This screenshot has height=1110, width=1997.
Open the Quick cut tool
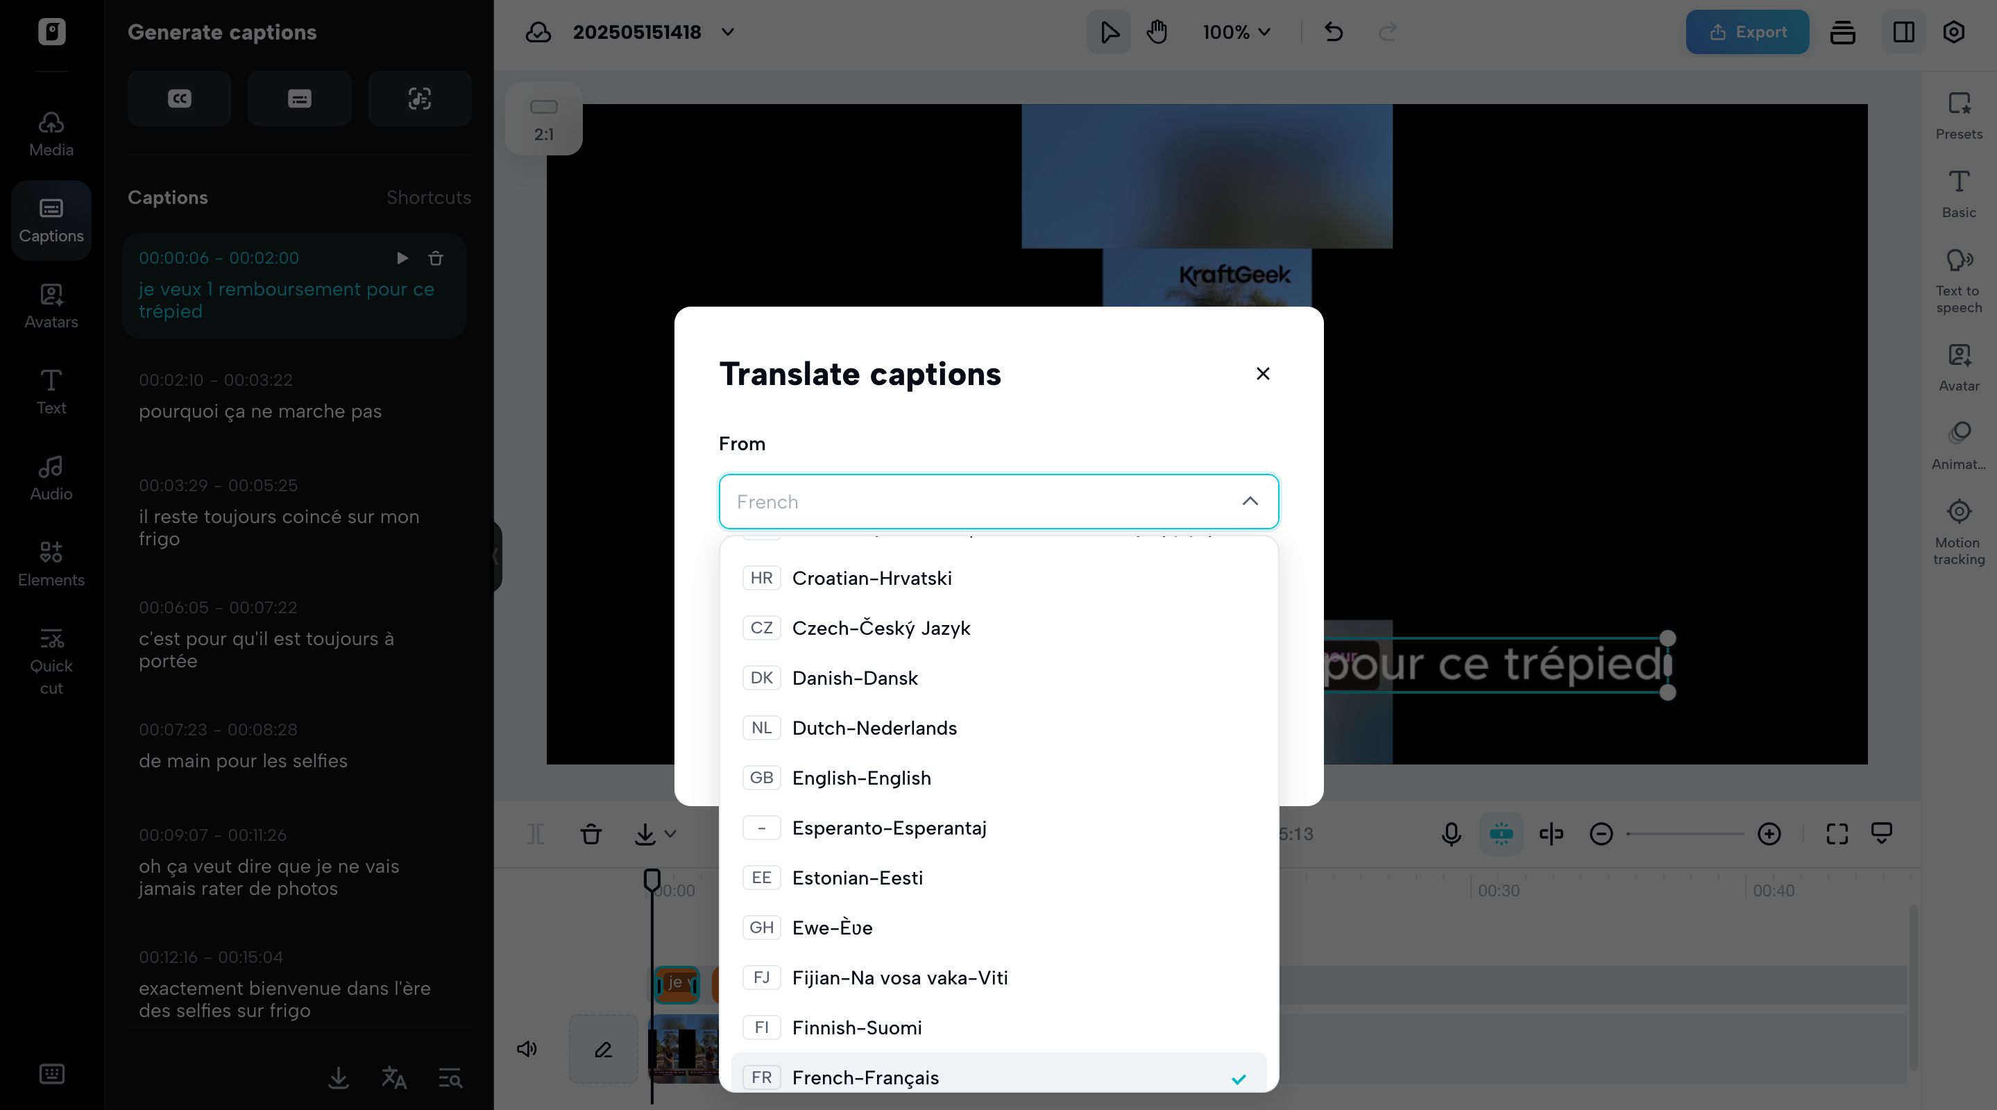[50, 662]
